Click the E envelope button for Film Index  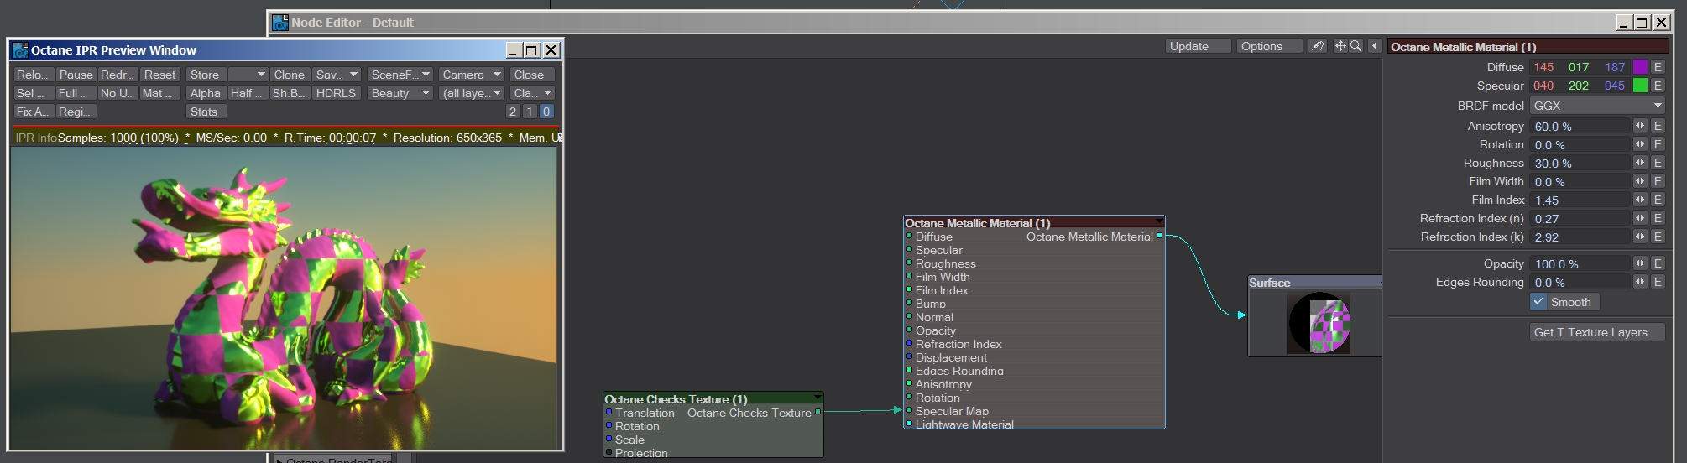tap(1658, 200)
